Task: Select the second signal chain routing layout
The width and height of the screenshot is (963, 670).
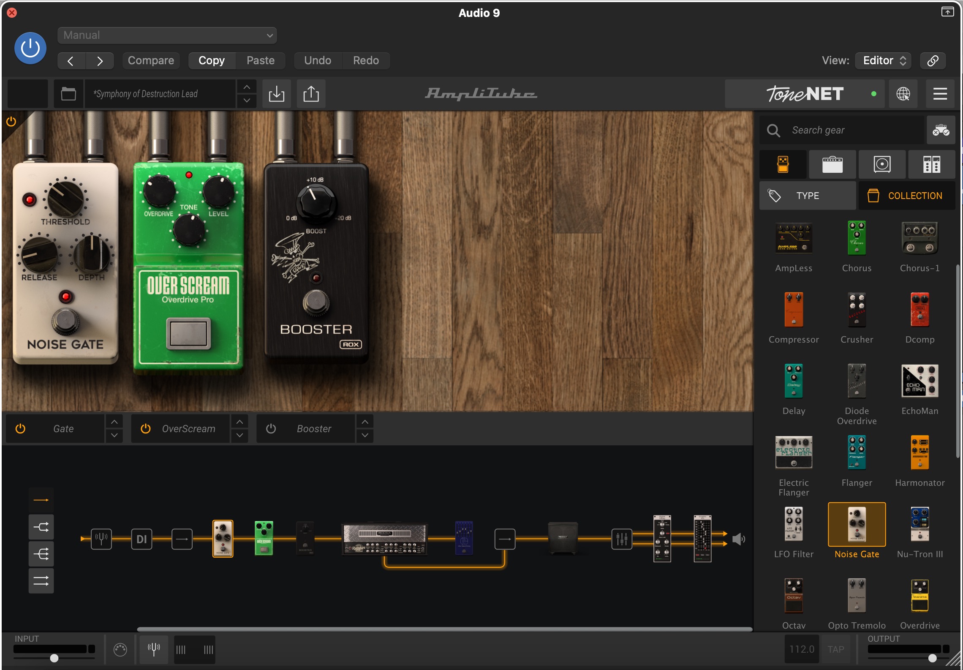Action: coord(41,527)
